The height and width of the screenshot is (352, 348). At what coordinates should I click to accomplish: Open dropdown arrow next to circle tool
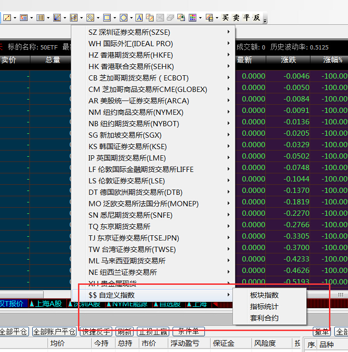click(131, 18)
